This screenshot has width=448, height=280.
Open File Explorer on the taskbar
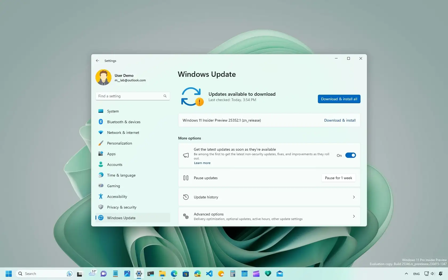coord(162,274)
